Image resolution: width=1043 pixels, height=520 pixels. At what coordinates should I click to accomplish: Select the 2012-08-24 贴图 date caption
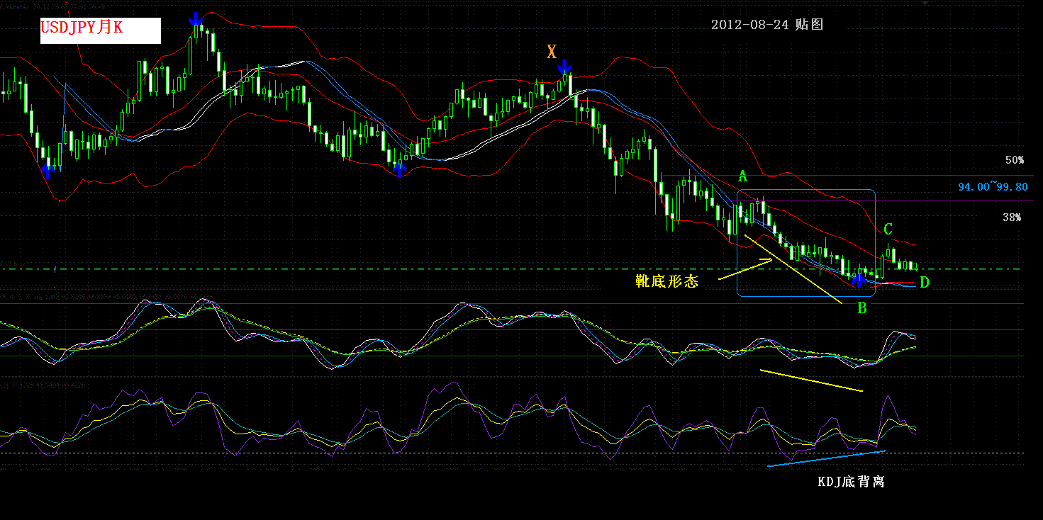(767, 25)
